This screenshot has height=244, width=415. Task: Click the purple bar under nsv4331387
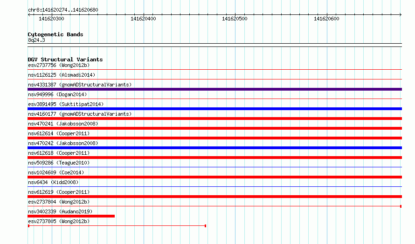coord(214,89)
